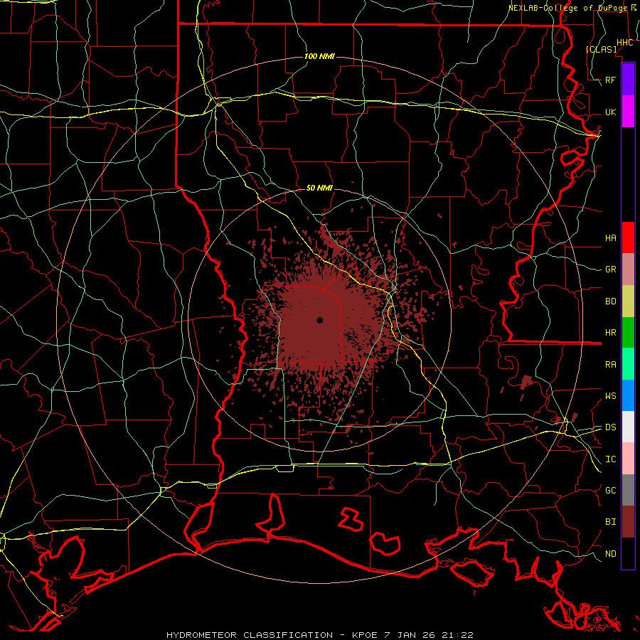Click the IC legend label

point(611,459)
